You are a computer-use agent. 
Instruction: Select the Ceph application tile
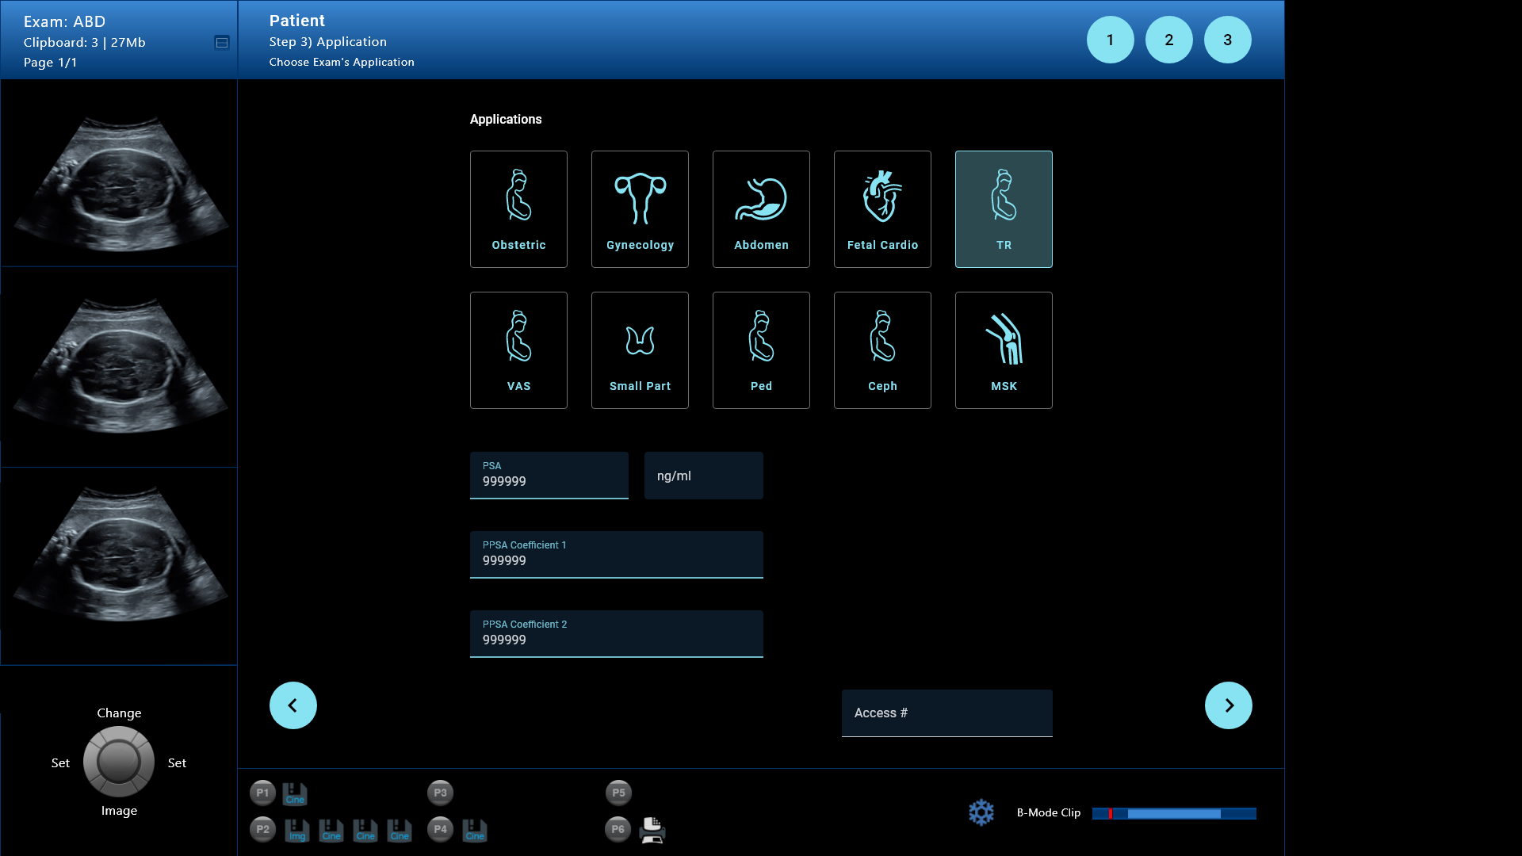[882, 350]
